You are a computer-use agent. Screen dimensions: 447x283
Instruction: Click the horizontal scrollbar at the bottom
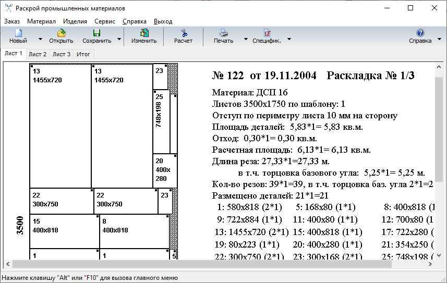(209, 264)
